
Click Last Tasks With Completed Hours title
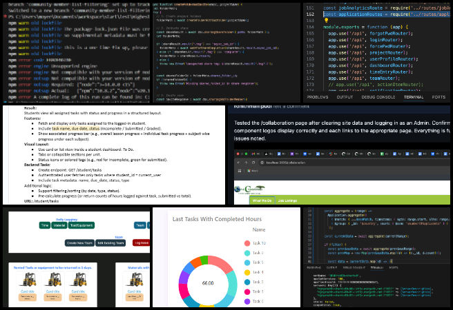[217, 219]
